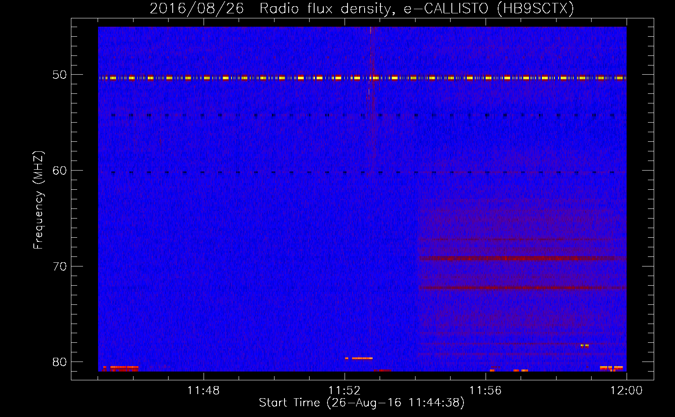Click the "60" frequency tick label

pyautogui.click(x=60, y=171)
